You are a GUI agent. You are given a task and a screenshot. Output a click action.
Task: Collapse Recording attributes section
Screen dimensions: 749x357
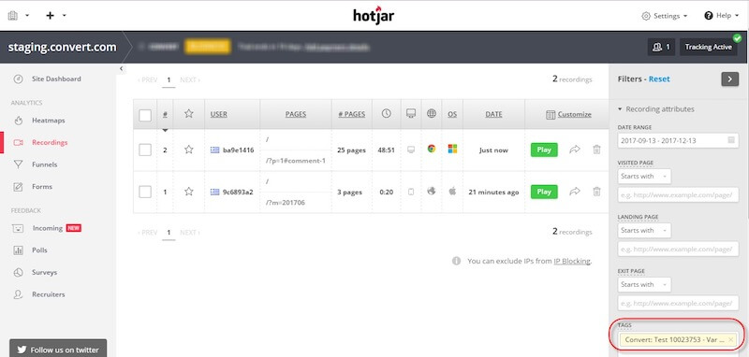click(656, 109)
